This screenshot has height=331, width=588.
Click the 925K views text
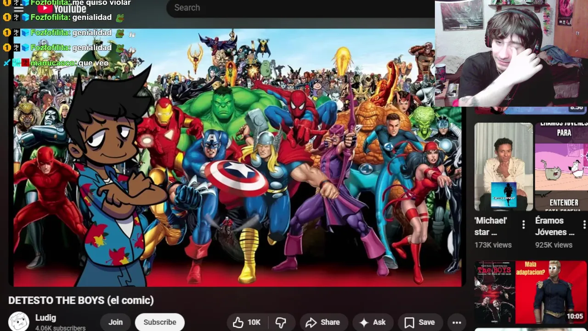point(554,245)
